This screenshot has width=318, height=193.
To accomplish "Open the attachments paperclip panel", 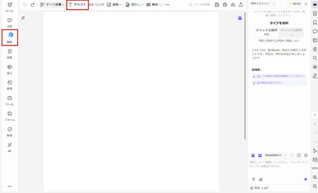I will point(315,49).
